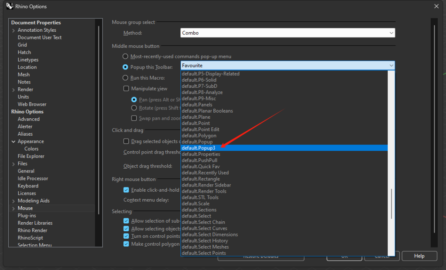Open the Aliases options page
This screenshot has width=446, height=270.
click(25, 134)
